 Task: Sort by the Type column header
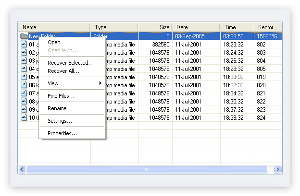[114, 27]
